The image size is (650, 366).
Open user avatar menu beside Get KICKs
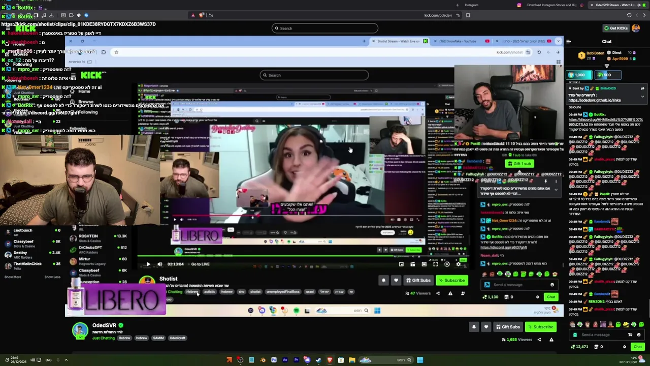pos(636,28)
